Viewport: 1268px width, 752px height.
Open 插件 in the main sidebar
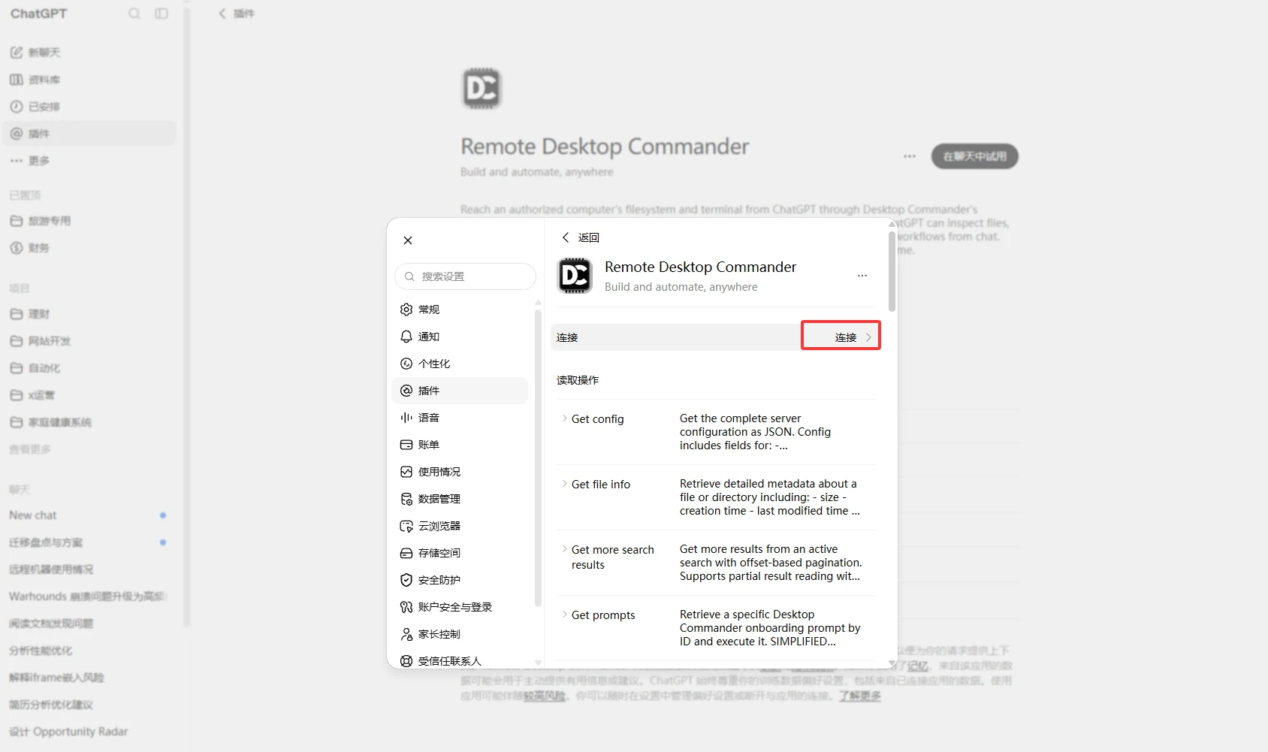click(89, 134)
